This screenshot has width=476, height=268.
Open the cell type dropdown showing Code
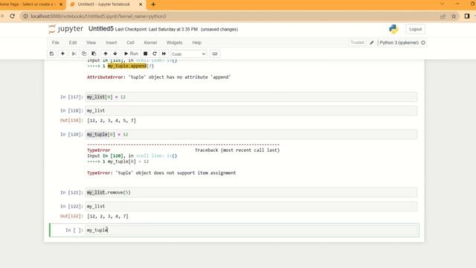(188, 54)
